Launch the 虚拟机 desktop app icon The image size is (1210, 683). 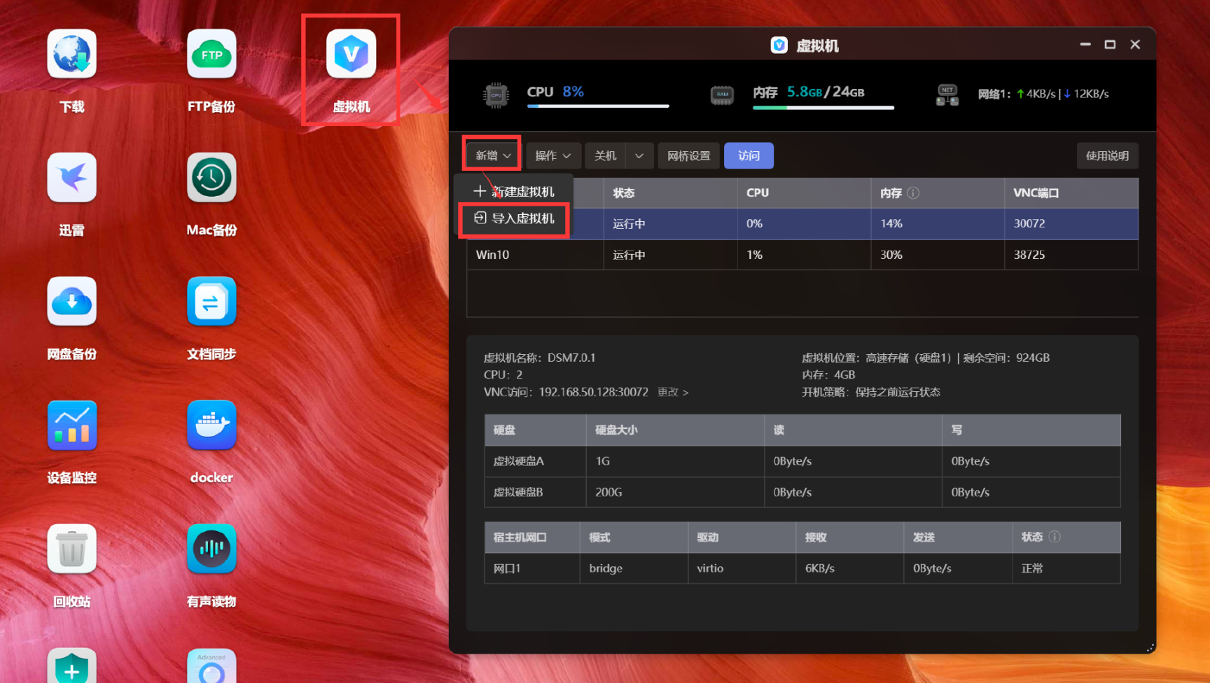click(351, 54)
